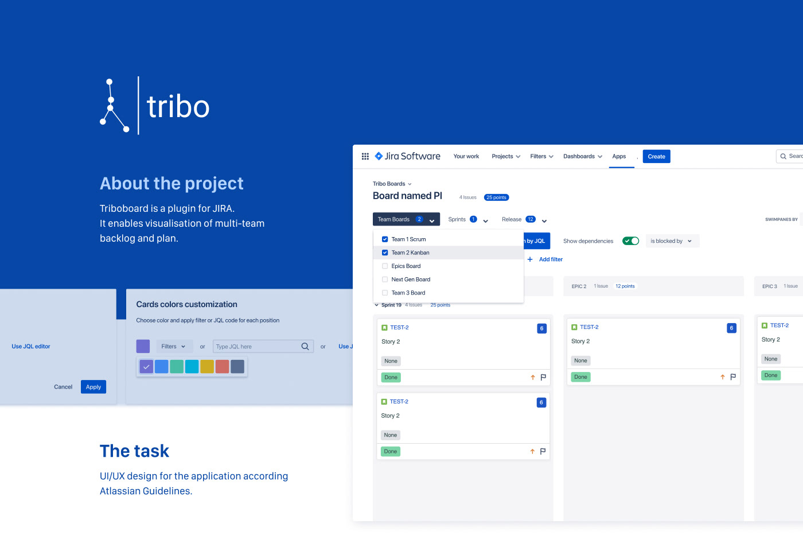Select the green color swatch
Viewport: 803px width, 547px height.
point(177,367)
